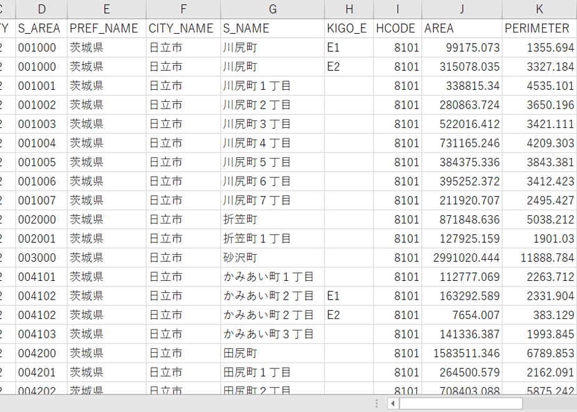Screen dimensions: 577x412
Task: Select the cell containing 田尻町1丁目
Action: coord(273,372)
